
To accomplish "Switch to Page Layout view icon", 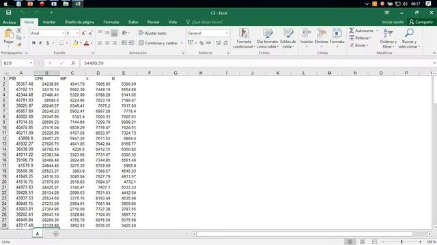I will click(x=363, y=242).
